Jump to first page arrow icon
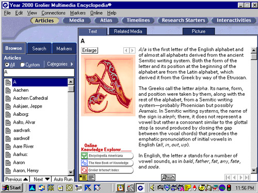 point(228,178)
